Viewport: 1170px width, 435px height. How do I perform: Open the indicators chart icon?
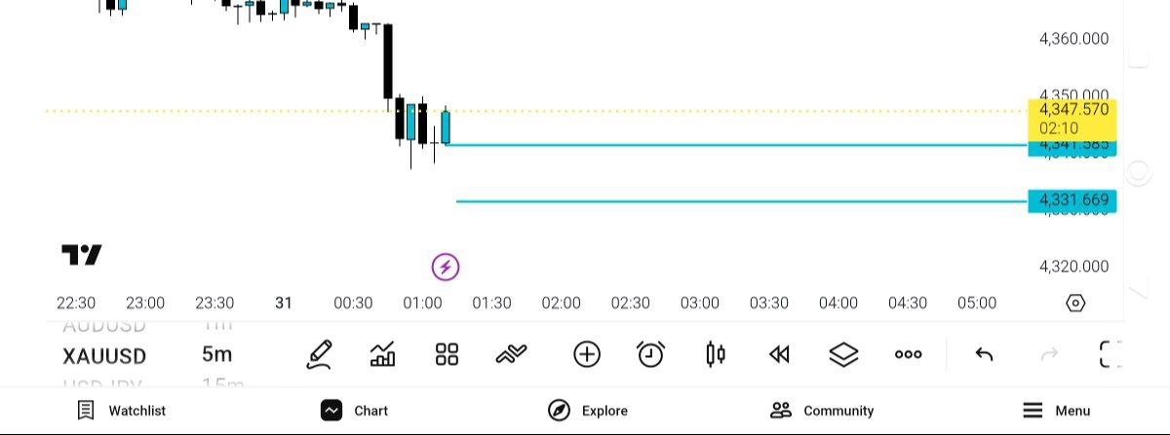click(383, 354)
